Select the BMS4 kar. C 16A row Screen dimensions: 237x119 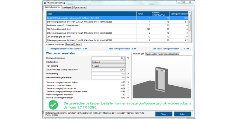(117, 40)
